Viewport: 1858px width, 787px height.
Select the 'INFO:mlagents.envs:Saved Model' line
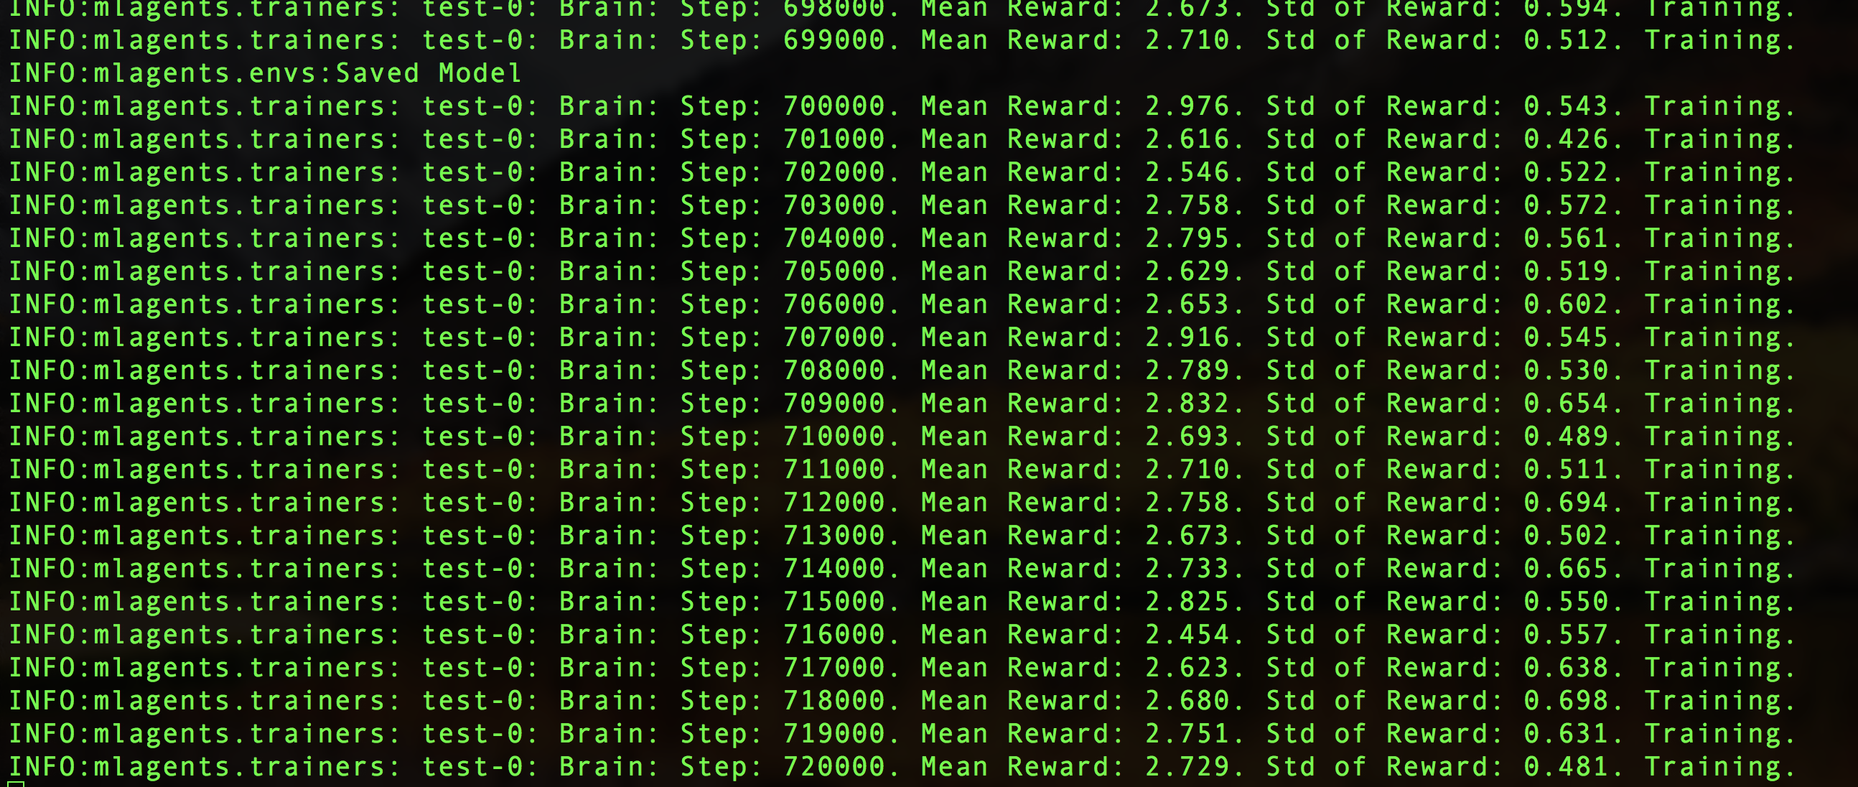point(265,73)
